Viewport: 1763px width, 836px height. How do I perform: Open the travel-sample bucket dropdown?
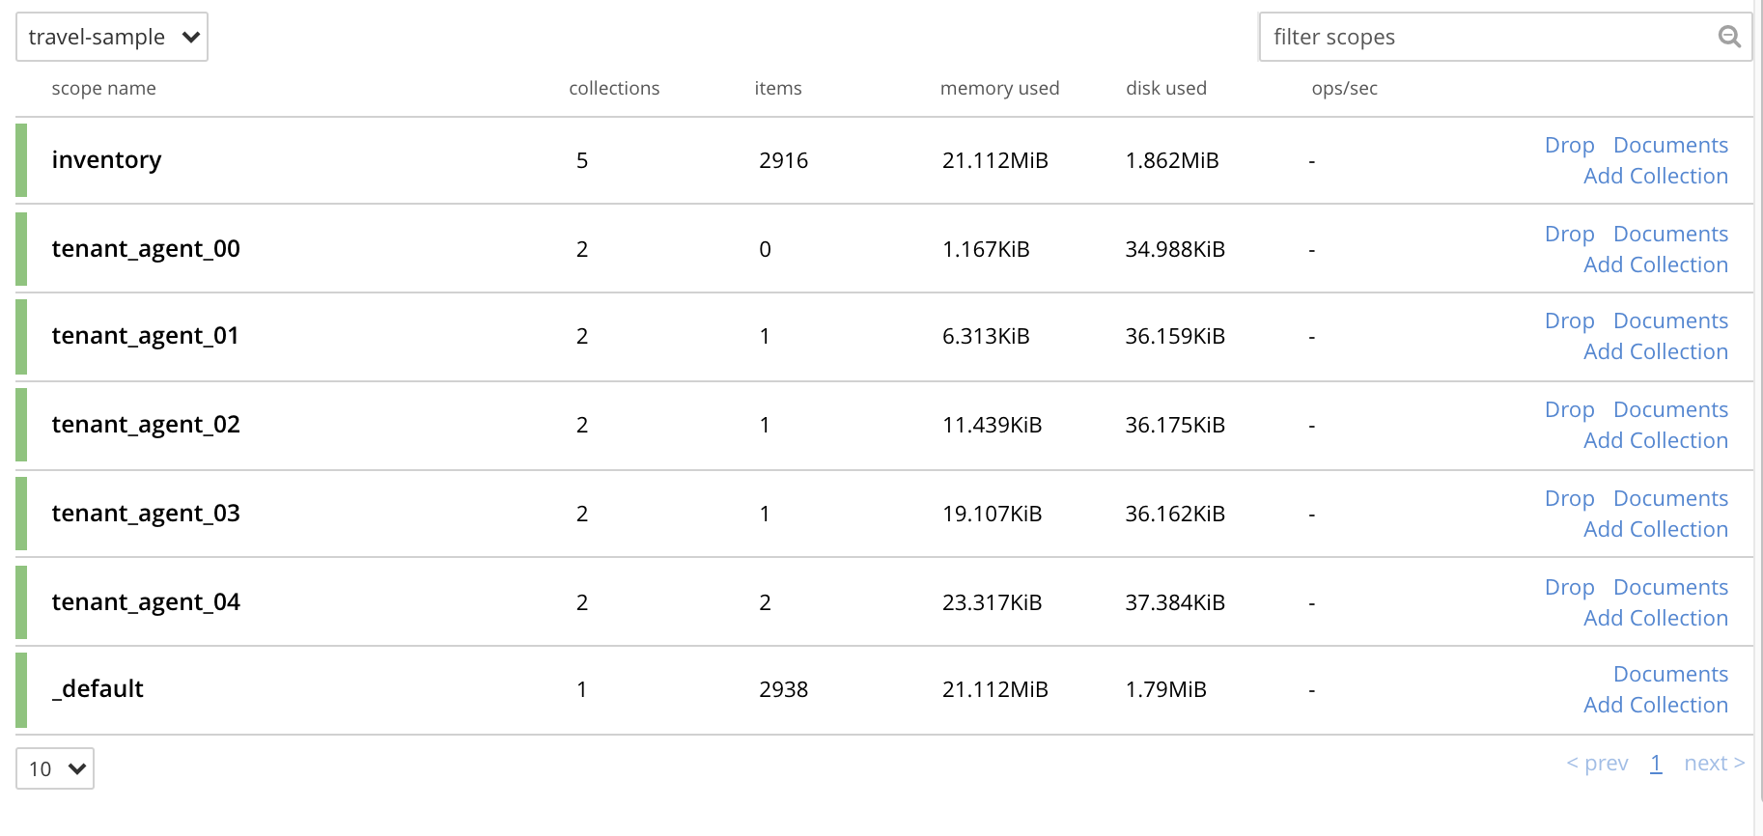pyautogui.click(x=112, y=37)
